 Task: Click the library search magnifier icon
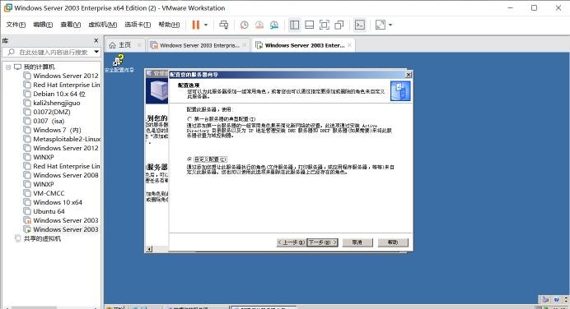(12, 53)
